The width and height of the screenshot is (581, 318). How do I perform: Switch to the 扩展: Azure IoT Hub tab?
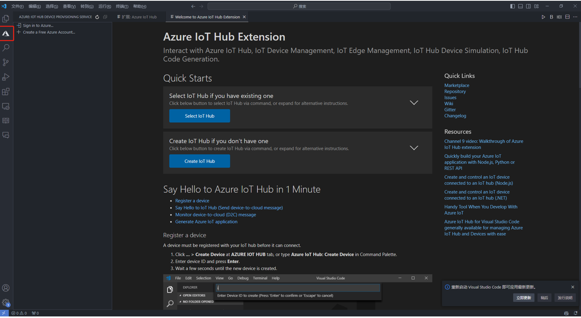[x=137, y=17]
